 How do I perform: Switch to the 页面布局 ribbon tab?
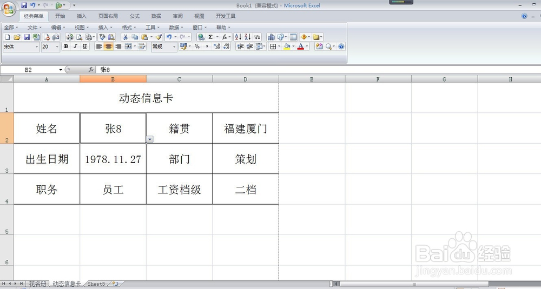tap(108, 16)
